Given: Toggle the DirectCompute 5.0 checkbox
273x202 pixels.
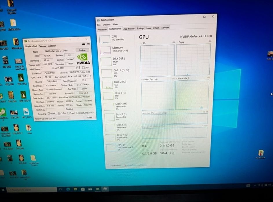Looking at the screenshot, I should pos(77,113).
